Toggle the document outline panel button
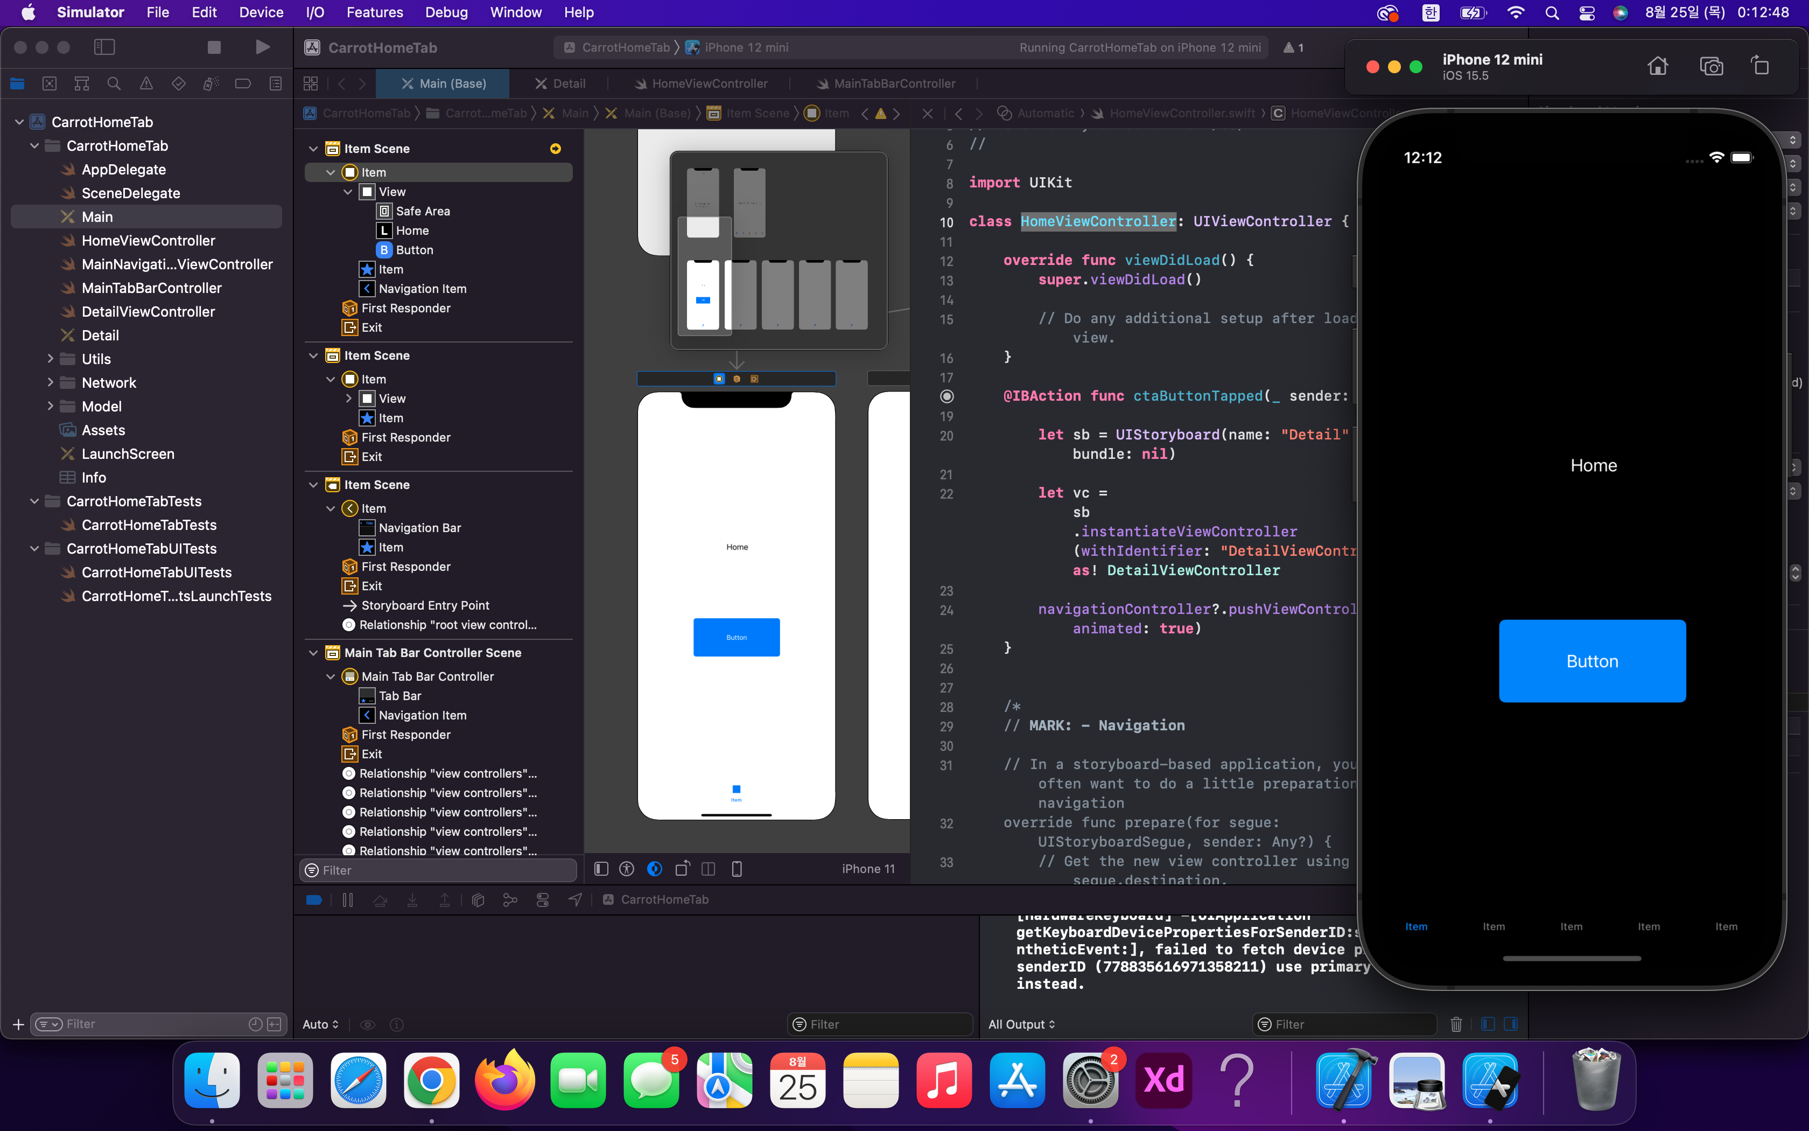This screenshot has height=1131, width=1809. [x=601, y=868]
